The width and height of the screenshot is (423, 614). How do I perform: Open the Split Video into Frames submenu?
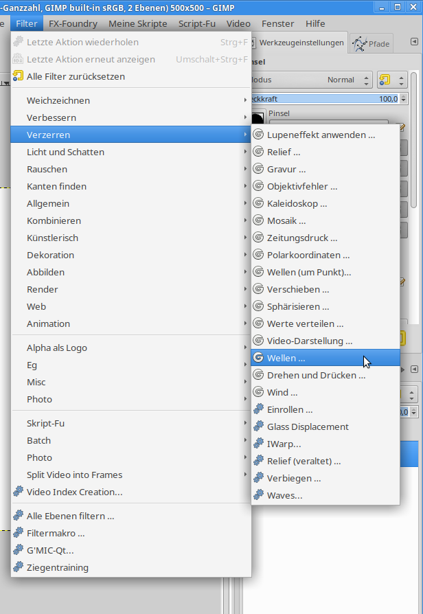coord(131,475)
